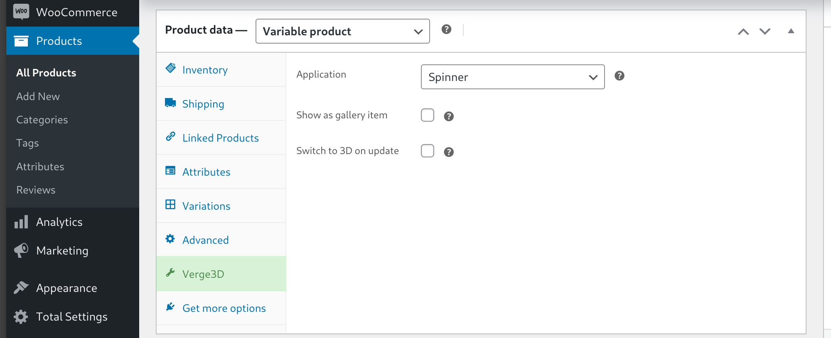Click the Get more options plug icon
Image resolution: width=831 pixels, height=338 pixels.
pyautogui.click(x=170, y=306)
